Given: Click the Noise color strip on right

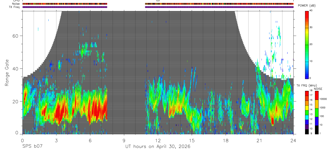Looking at the screenshot, I should click(219, 4).
